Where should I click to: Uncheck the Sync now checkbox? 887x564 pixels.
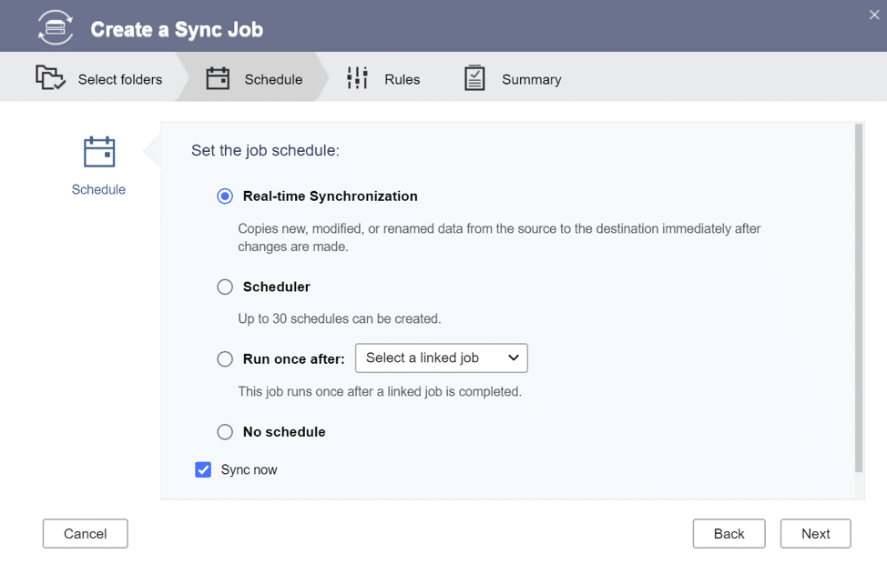(203, 469)
